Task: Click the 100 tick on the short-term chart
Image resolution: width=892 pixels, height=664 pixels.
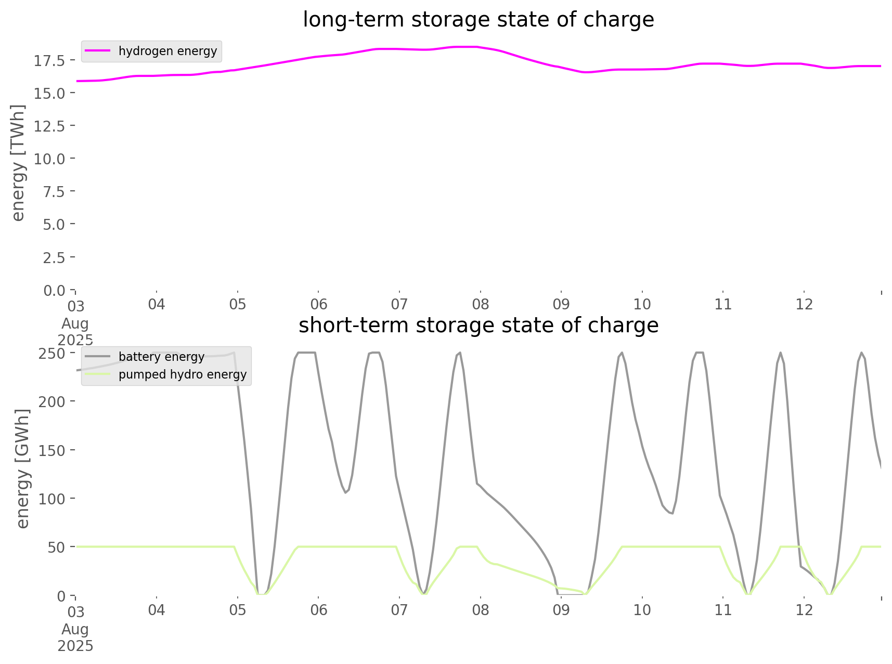Action: (x=51, y=499)
